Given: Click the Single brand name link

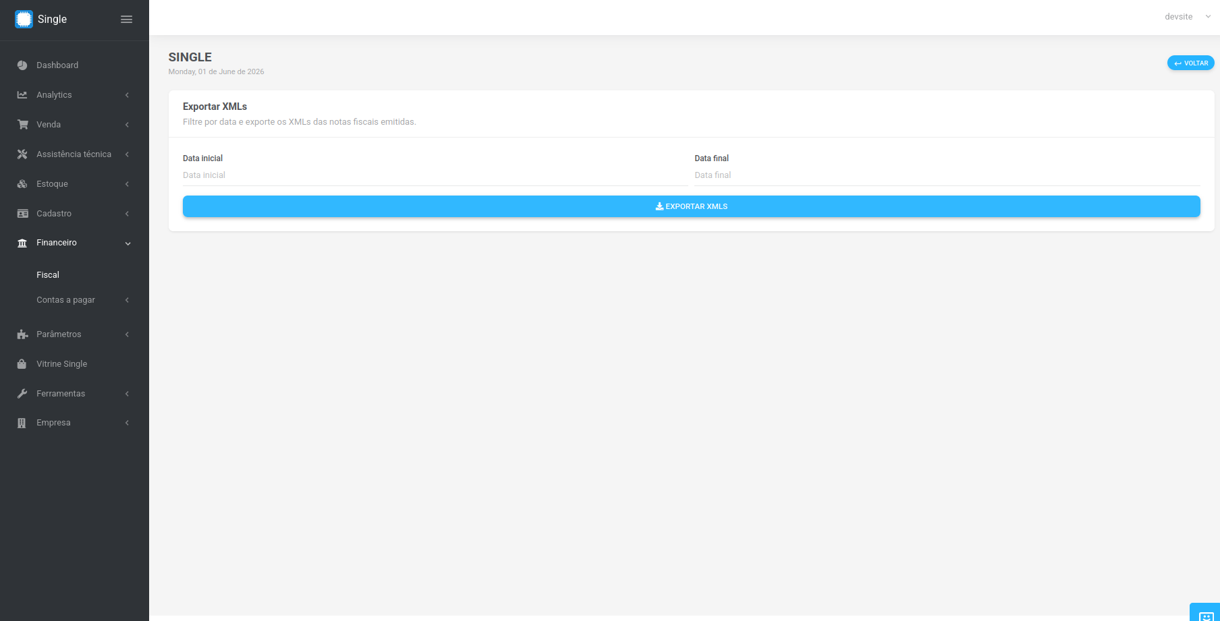Looking at the screenshot, I should coord(52,19).
